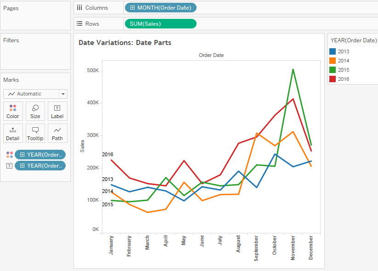Select the blue 2013 legend swatch

tap(333, 51)
